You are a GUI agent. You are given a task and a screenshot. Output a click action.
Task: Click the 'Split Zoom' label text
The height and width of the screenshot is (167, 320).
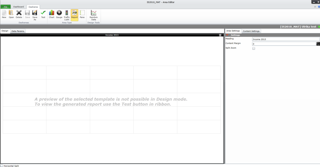[x=231, y=48]
